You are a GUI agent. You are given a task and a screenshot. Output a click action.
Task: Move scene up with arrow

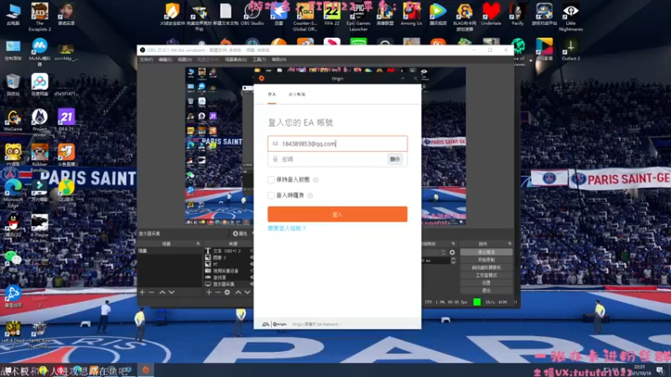coord(162,292)
